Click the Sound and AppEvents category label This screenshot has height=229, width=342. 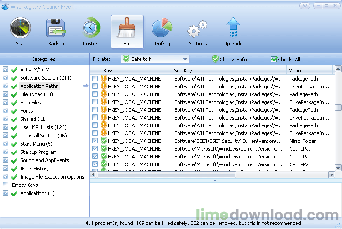(x=45, y=160)
